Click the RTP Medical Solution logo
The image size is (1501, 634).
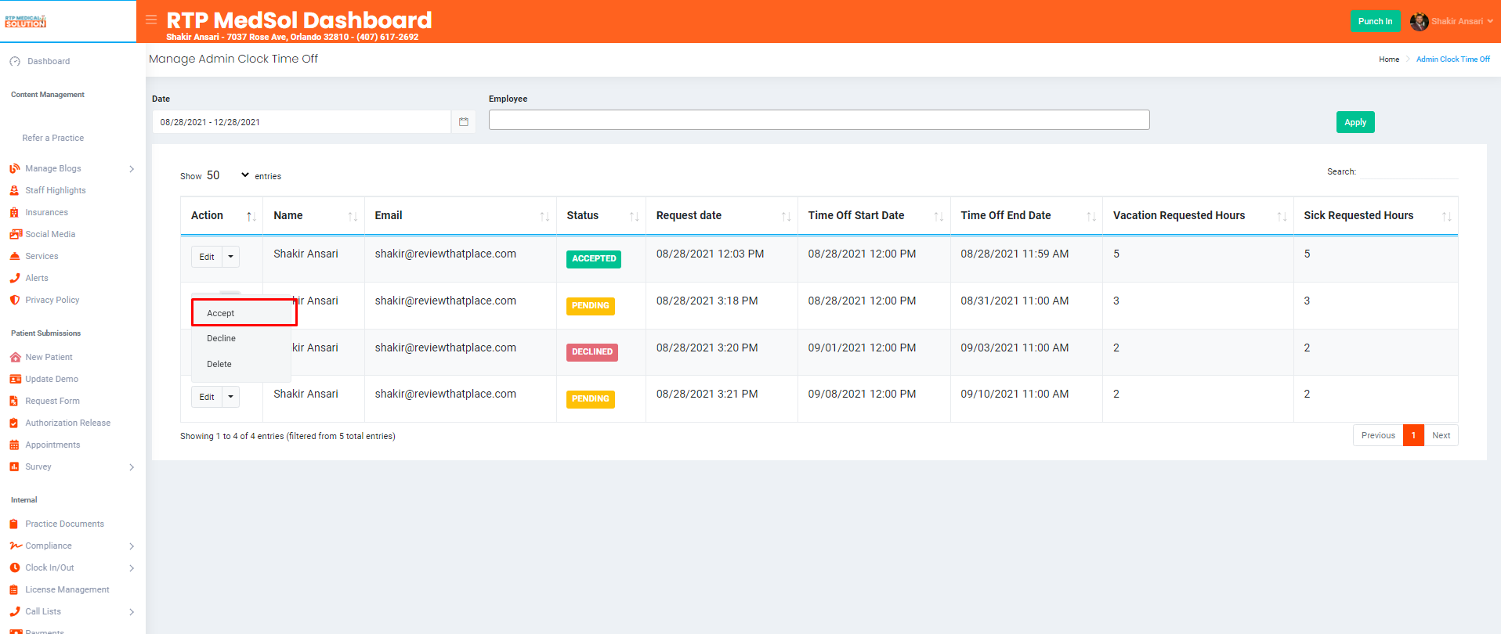pos(26,21)
